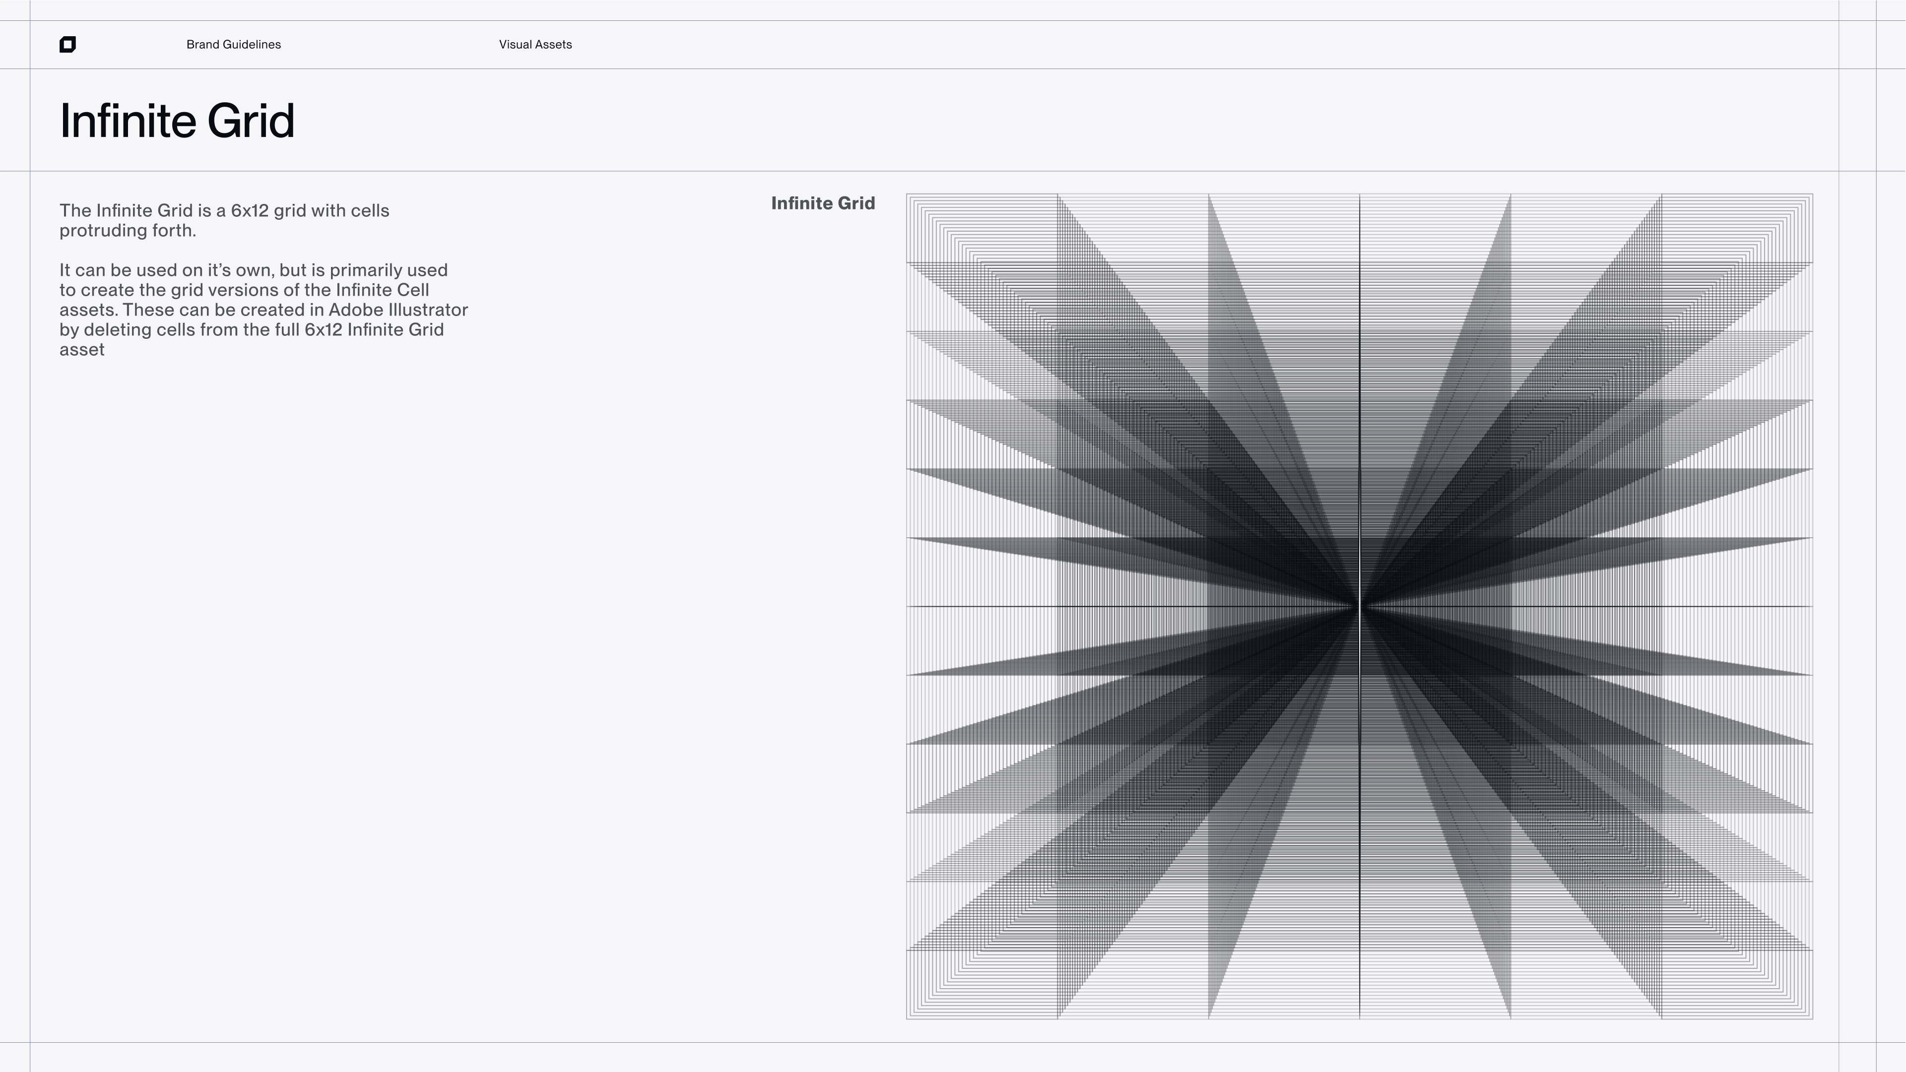Click the 'protruding forth.' text line
1906x1072 pixels.
point(127,231)
